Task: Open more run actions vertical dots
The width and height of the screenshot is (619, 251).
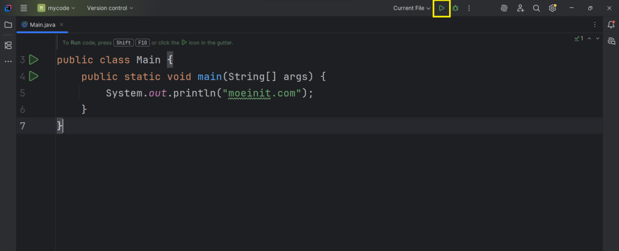Action: (x=469, y=8)
